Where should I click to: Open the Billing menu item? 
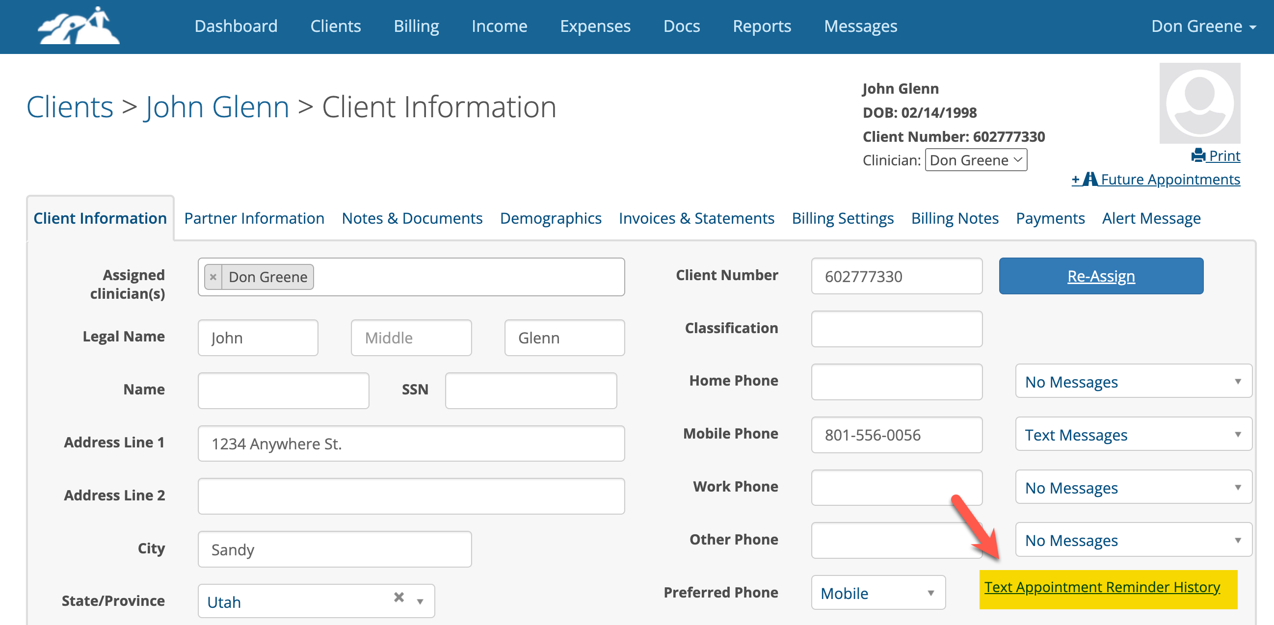tap(416, 26)
